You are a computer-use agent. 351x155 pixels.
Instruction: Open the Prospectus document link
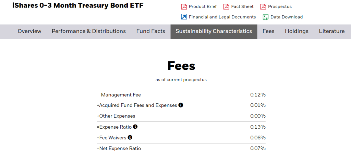tap(280, 7)
